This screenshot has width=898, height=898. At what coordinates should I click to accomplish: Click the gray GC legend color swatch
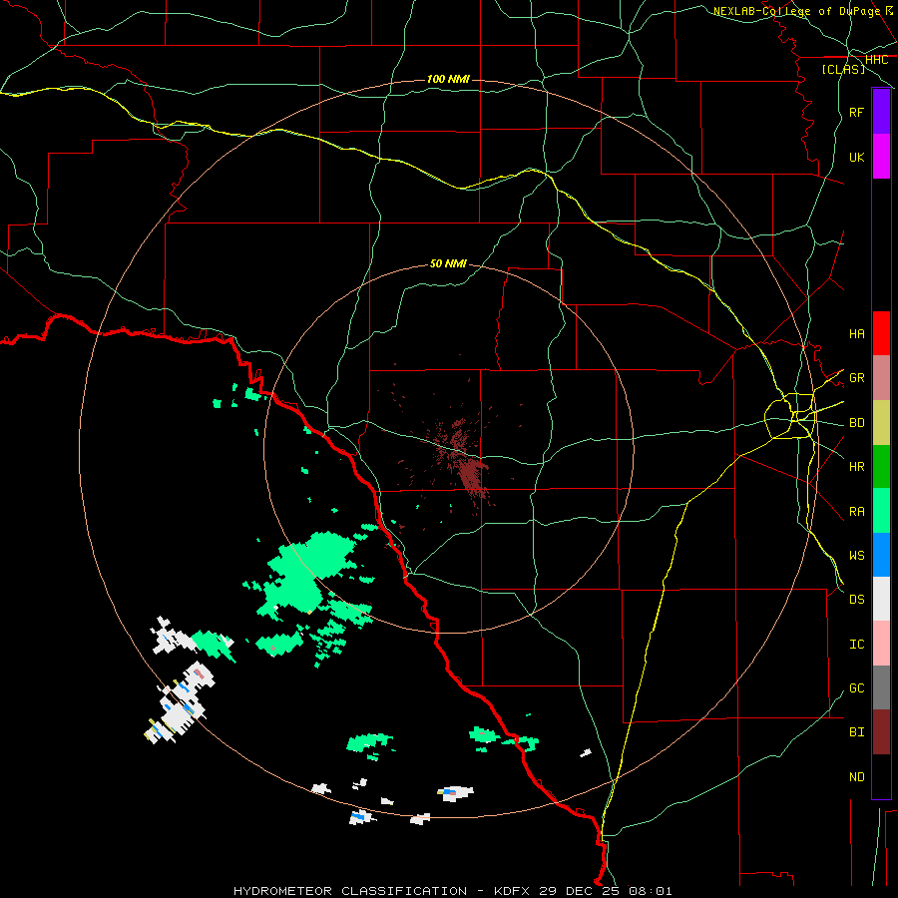click(881, 687)
